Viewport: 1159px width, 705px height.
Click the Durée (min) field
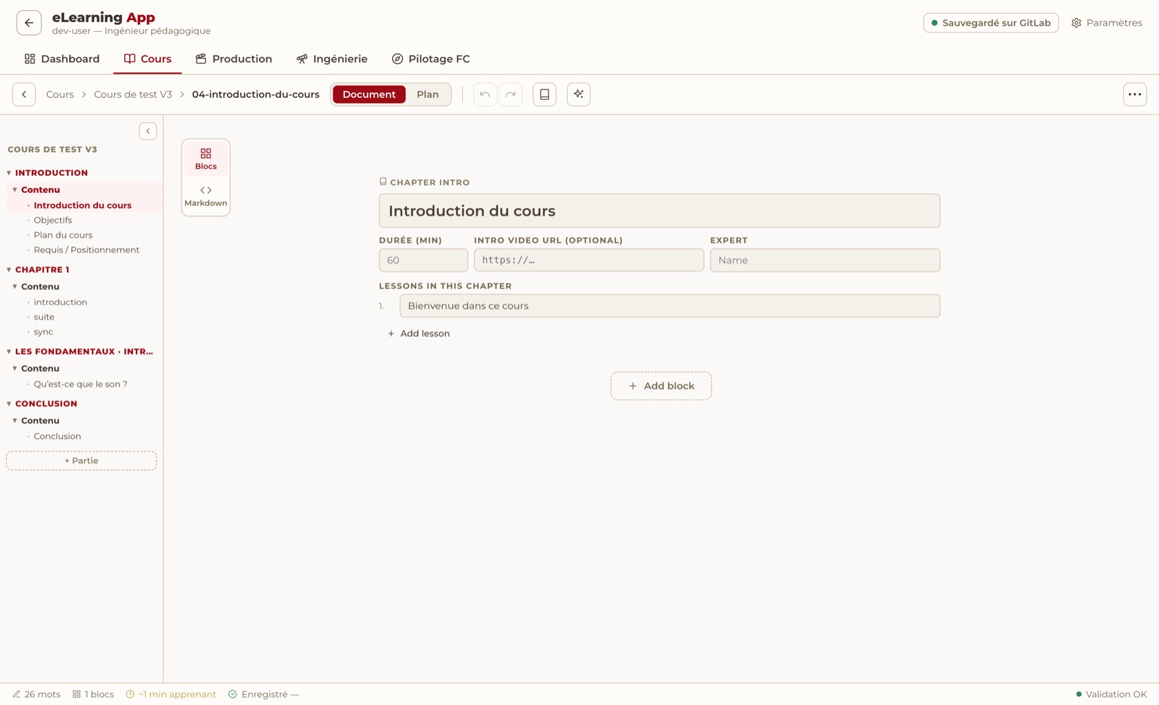(x=423, y=260)
